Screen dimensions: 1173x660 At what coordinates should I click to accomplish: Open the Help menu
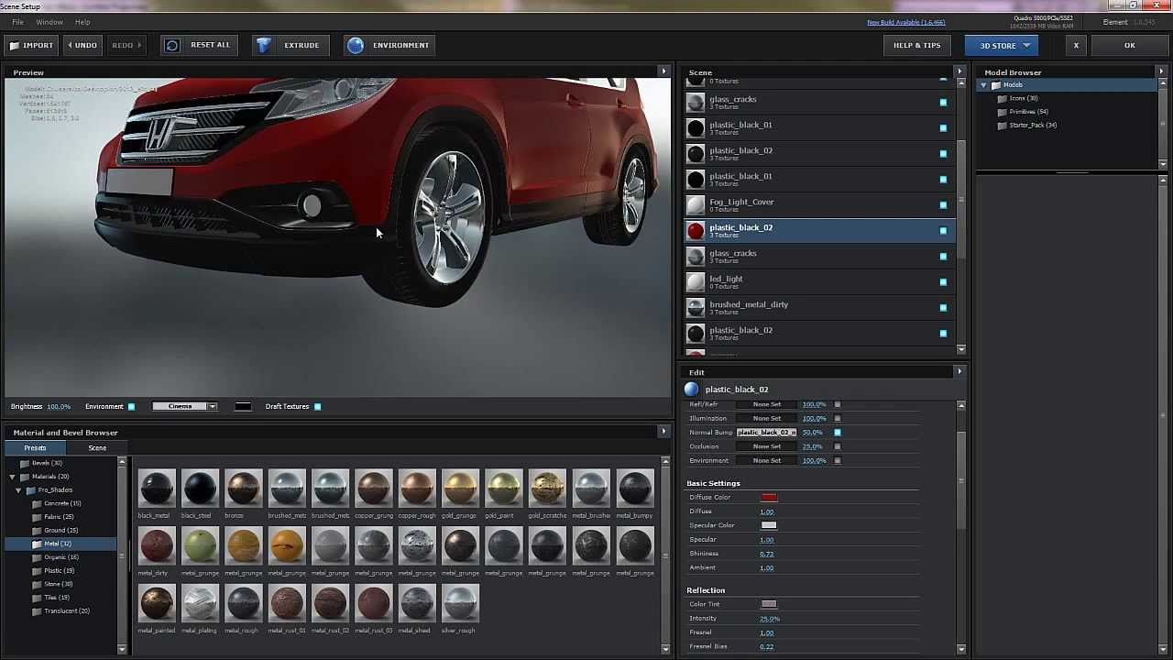click(x=82, y=22)
